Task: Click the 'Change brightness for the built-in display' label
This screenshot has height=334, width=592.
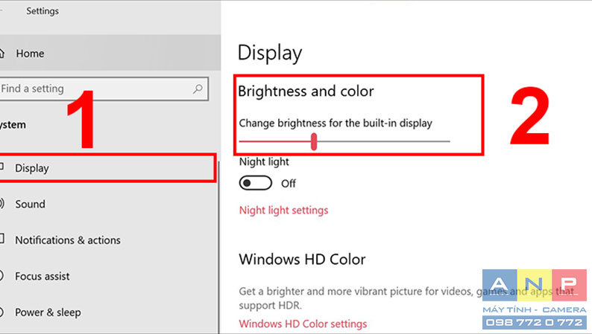Action: tap(336, 123)
